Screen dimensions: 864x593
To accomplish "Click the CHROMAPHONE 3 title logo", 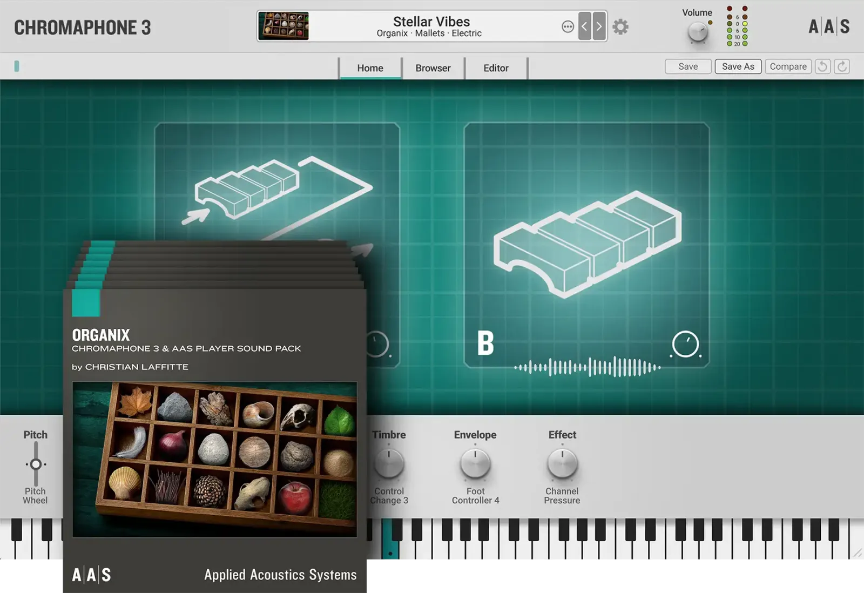I will pos(82,28).
